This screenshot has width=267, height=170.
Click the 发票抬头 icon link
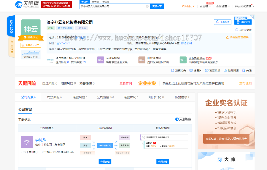coord(179,70)
